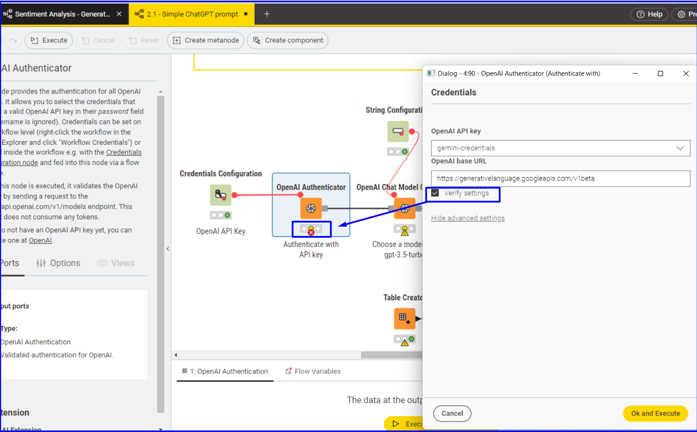
Task: Open the Options tab in description panel
Action: pos(58,263)
